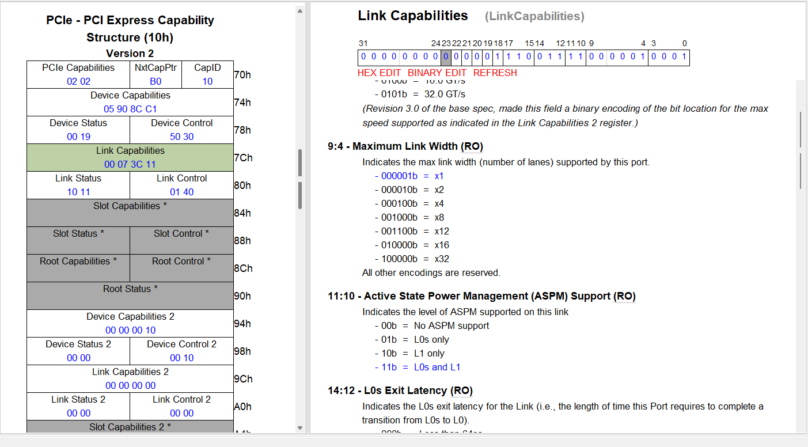Select the Device Control register 50 30

coord(182,130)
